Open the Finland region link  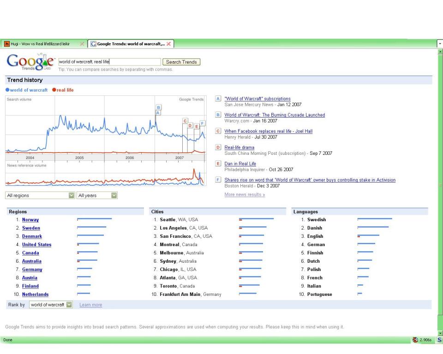pos(30,286)
